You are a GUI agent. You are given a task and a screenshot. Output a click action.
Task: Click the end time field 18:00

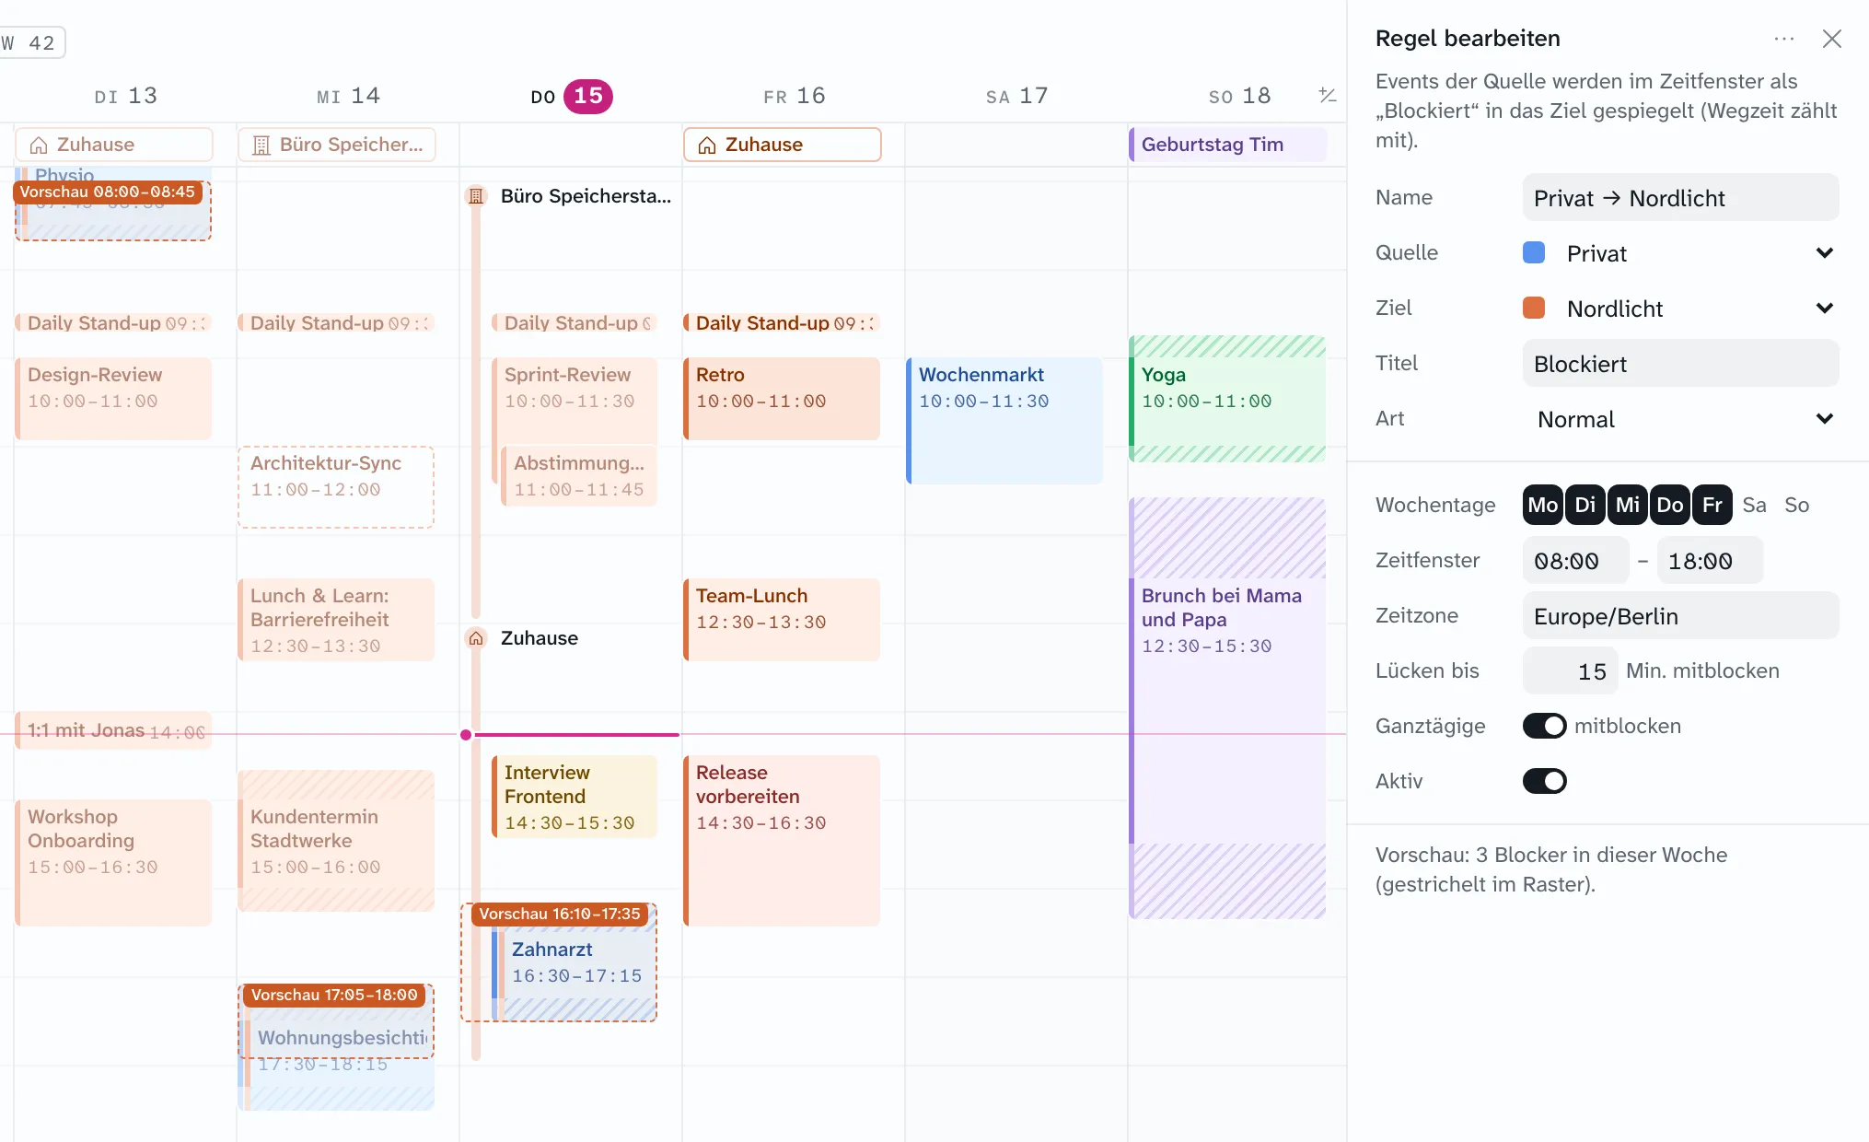pyautogui.click(x=1711, y=560)
